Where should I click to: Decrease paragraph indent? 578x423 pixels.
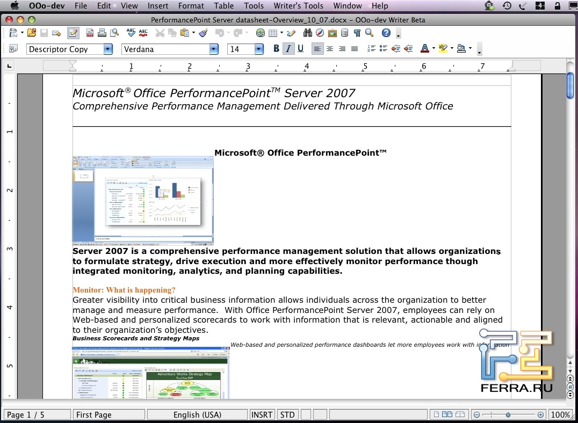[396, 49]
